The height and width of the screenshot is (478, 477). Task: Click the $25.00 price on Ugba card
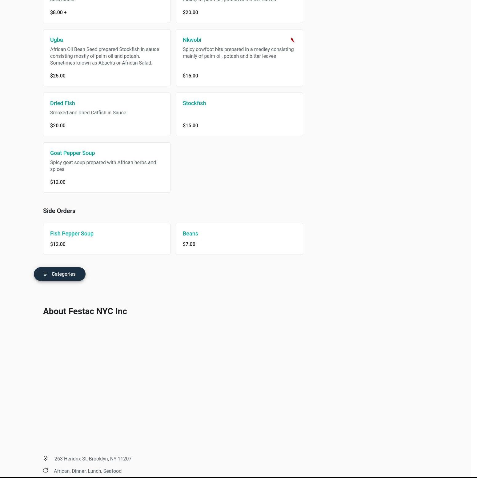point(58,76)
